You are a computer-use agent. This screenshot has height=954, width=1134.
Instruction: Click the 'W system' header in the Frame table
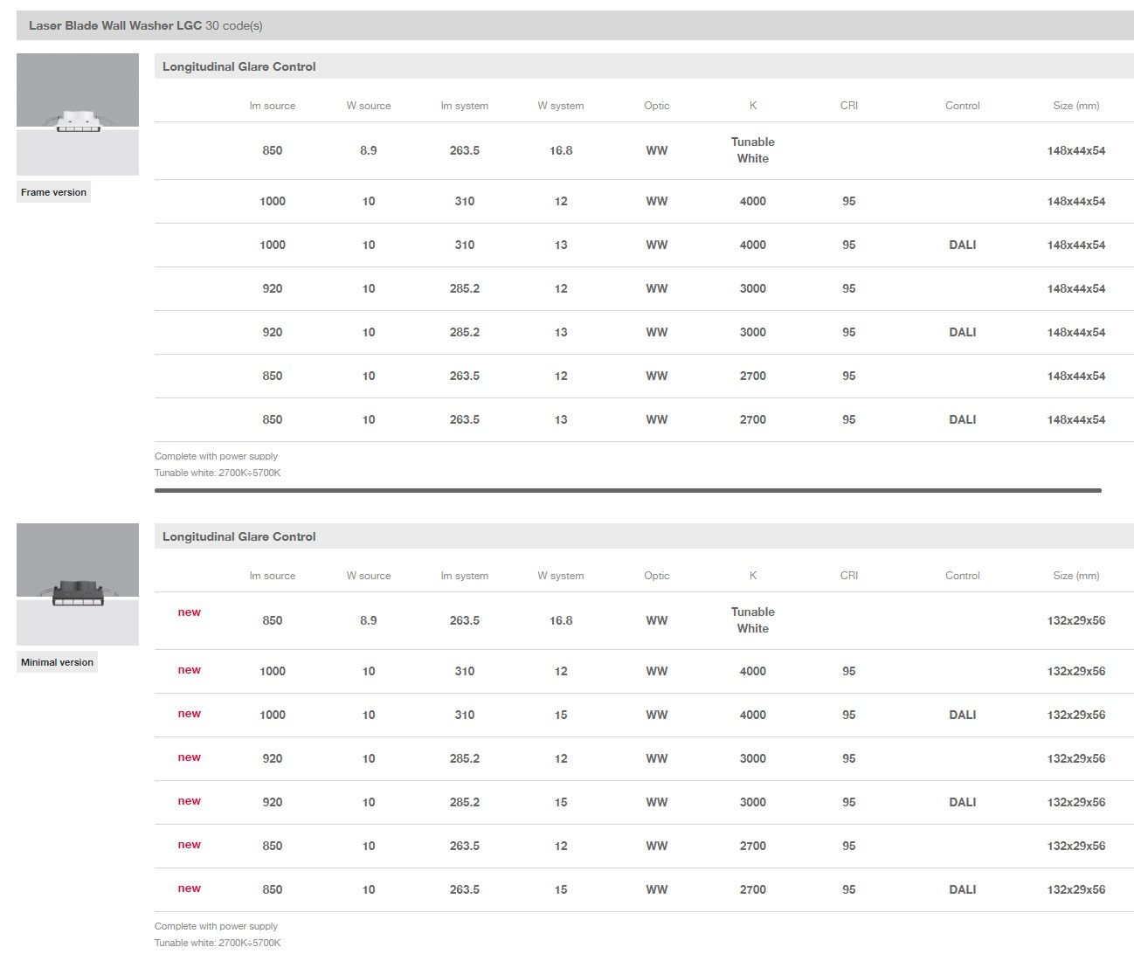click(560, 106)
